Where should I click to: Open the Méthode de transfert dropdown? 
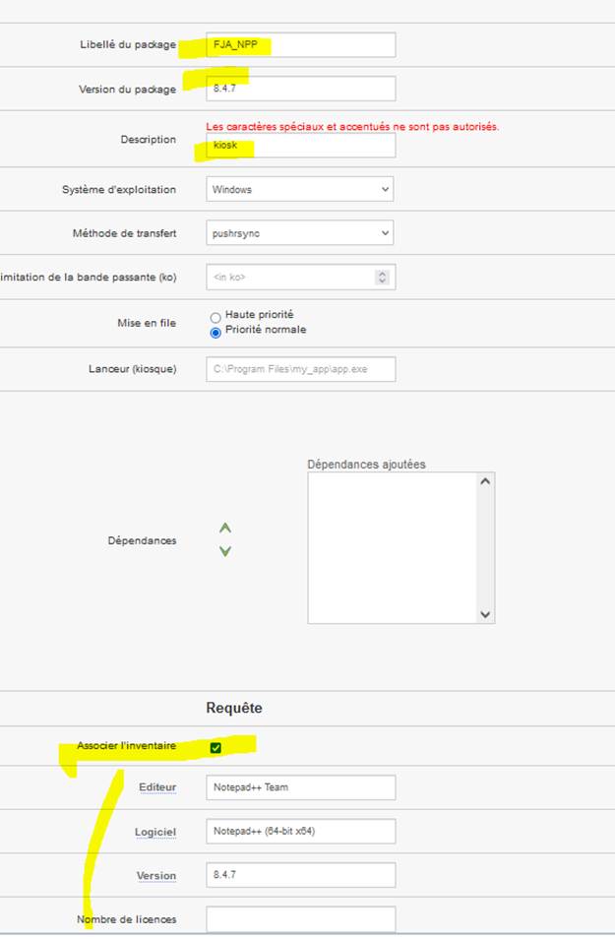pos(300,233)
